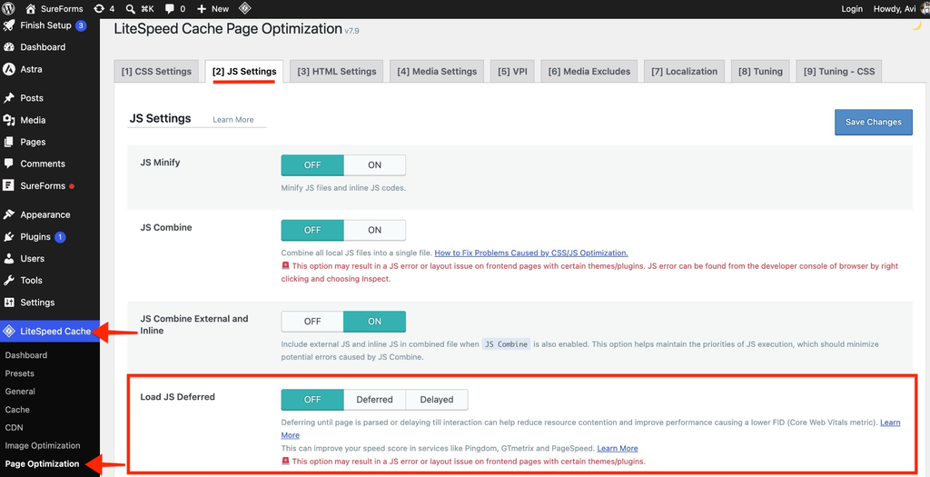Click the plus icon next to New

pyautogui.click(x=202, y=9)
